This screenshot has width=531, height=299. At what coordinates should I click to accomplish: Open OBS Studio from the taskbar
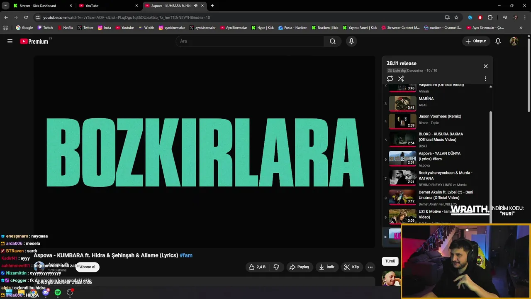point(70,292)
